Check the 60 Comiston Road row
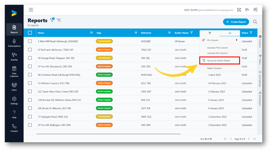This screenshot has height=152, width=272. tap(30, 75)
